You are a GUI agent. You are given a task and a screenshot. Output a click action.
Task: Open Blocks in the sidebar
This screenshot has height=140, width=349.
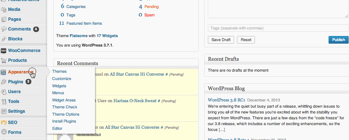15,39
